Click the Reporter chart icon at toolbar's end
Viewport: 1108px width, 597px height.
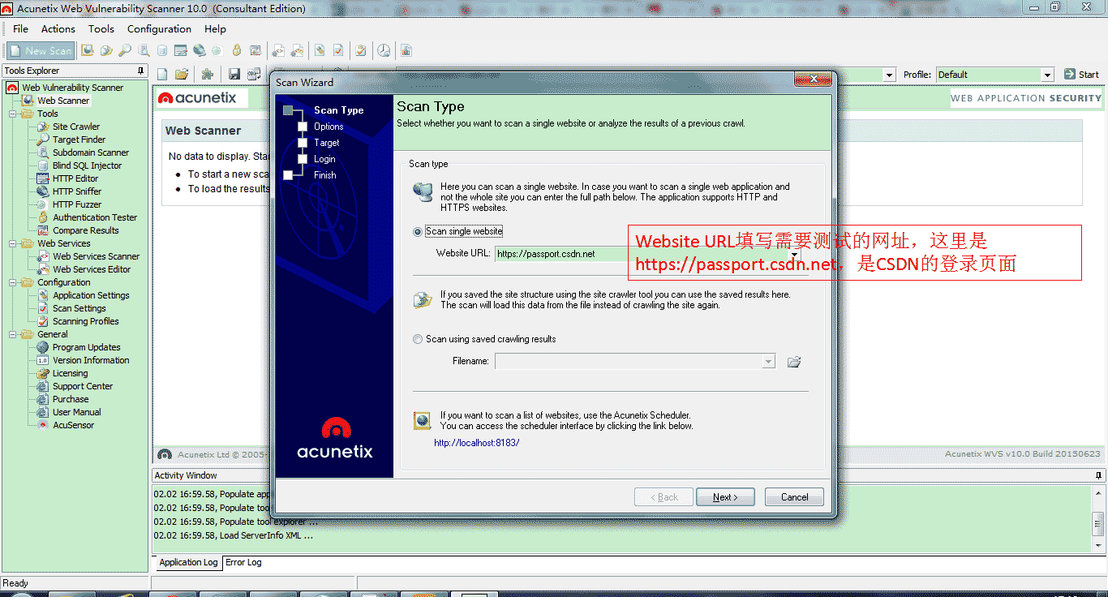(x=405, y=49)
